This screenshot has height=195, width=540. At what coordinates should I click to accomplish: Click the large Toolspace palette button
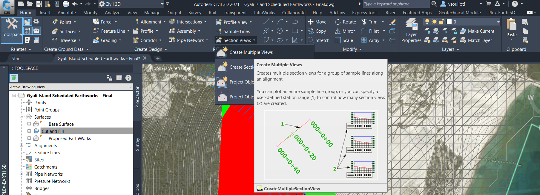tap(12, 27)
